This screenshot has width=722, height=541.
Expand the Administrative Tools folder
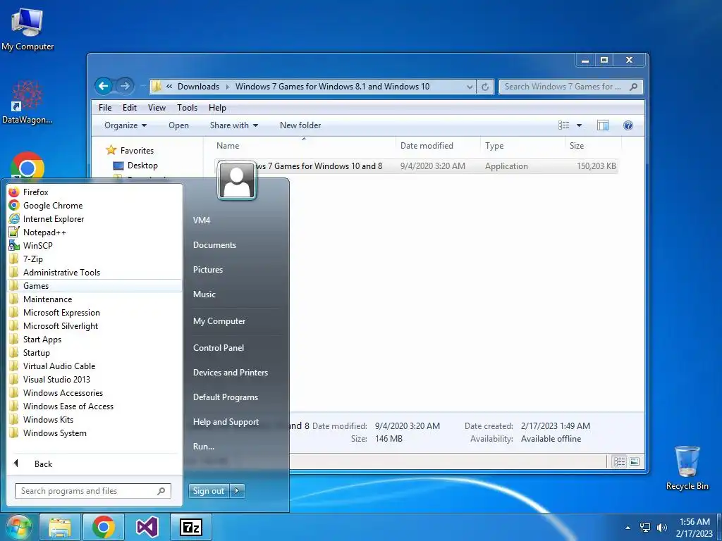pyautogui.click(x=94, y=272)
